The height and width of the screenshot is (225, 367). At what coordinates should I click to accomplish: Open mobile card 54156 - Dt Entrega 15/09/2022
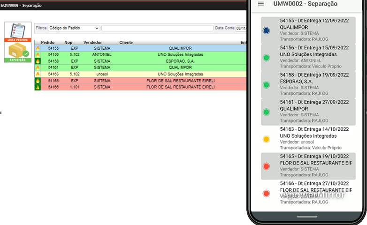coord(308,57)
